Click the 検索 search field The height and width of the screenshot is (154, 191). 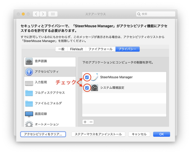pos(155,14)
